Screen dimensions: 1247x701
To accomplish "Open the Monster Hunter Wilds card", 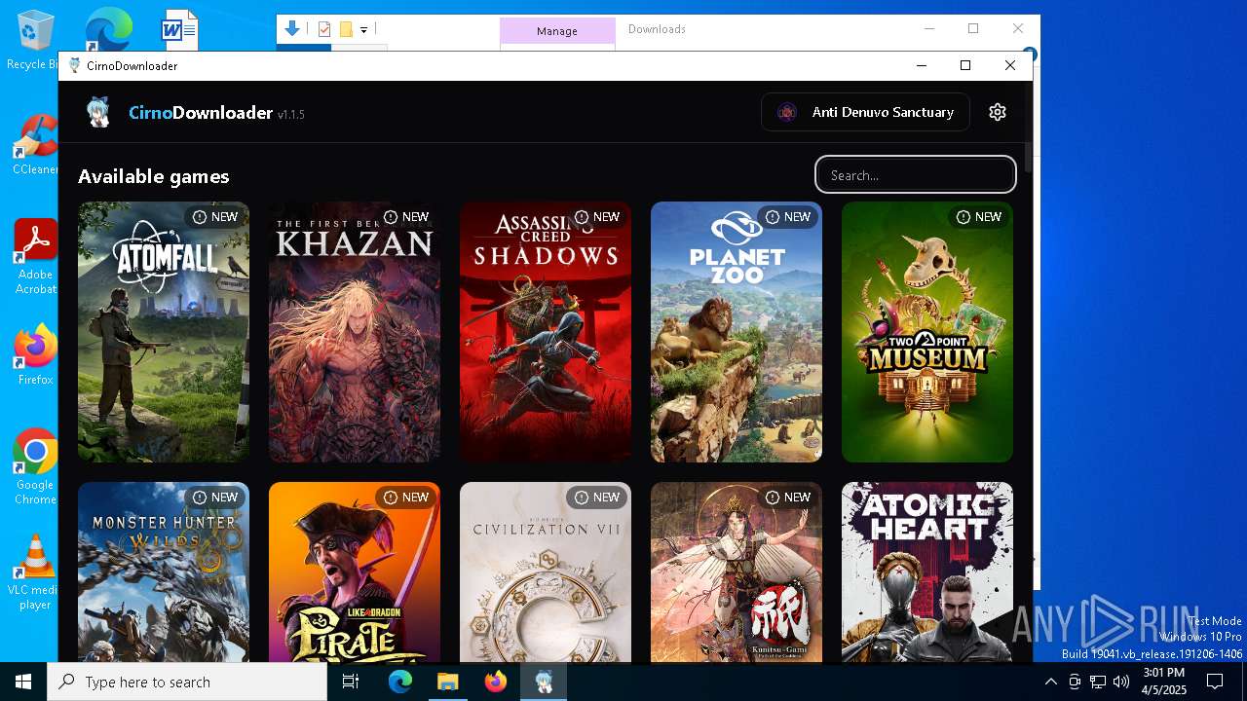I will pos(164,572).
